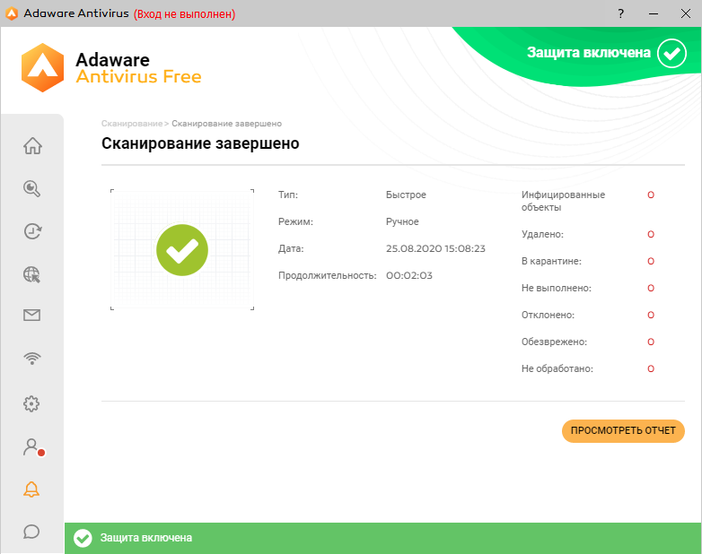Open the notifications bell icon
The image size is (702, 554).
pos(31,489)
